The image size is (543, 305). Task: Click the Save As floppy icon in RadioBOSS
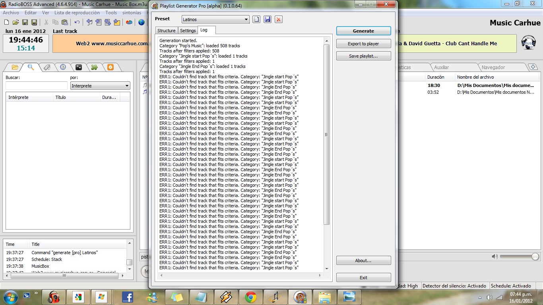[34, 22]
